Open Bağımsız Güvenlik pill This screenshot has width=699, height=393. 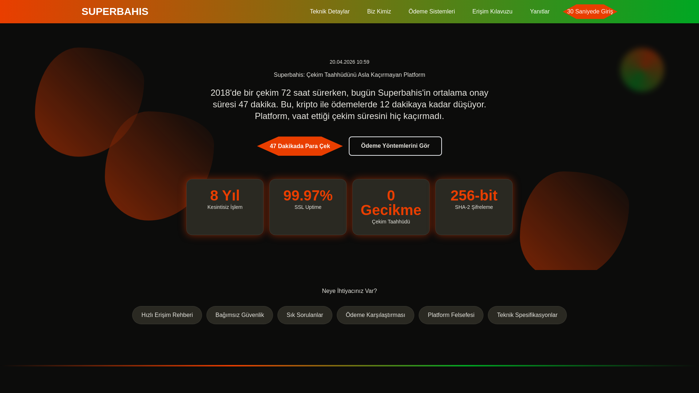pyautogui.click(x=240, y=315)
